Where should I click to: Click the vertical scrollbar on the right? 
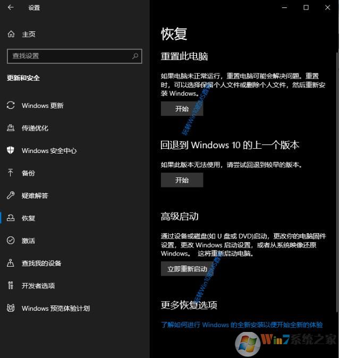click(337, 182)
